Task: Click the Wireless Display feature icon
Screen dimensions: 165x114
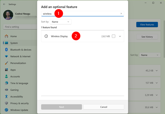Action: (46, 36)
